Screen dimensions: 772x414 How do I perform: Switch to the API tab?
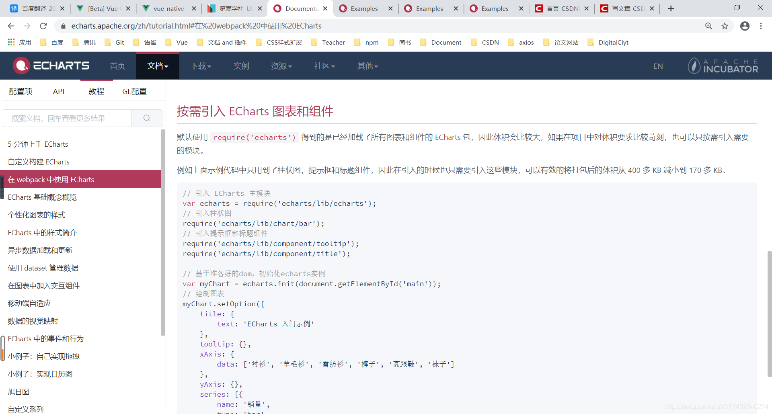point(59,91)
